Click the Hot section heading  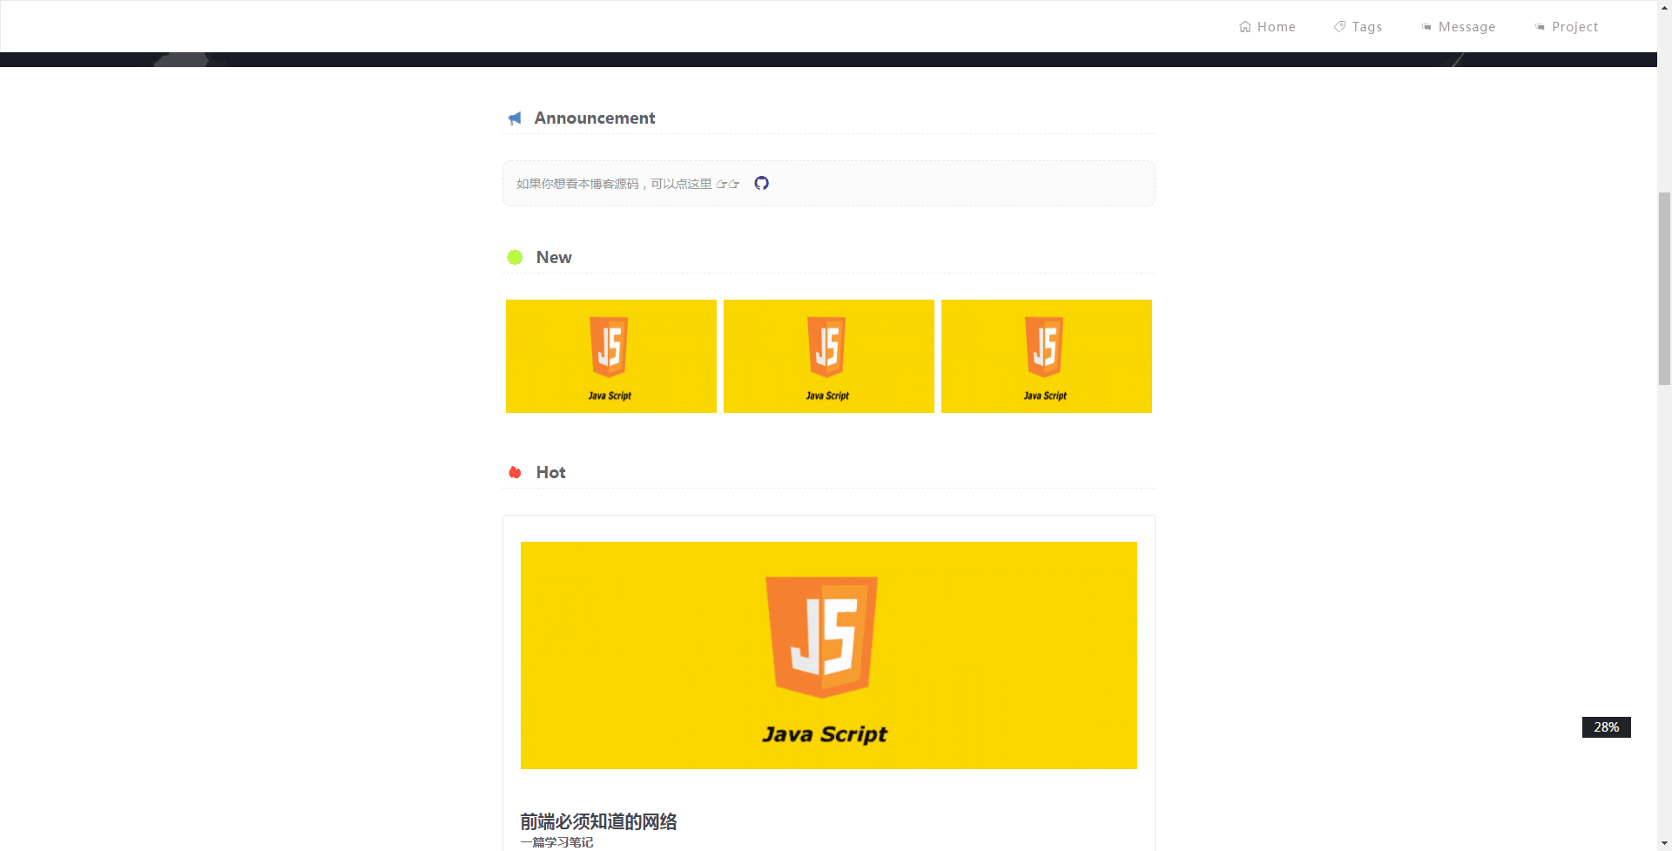click(550, 472)
